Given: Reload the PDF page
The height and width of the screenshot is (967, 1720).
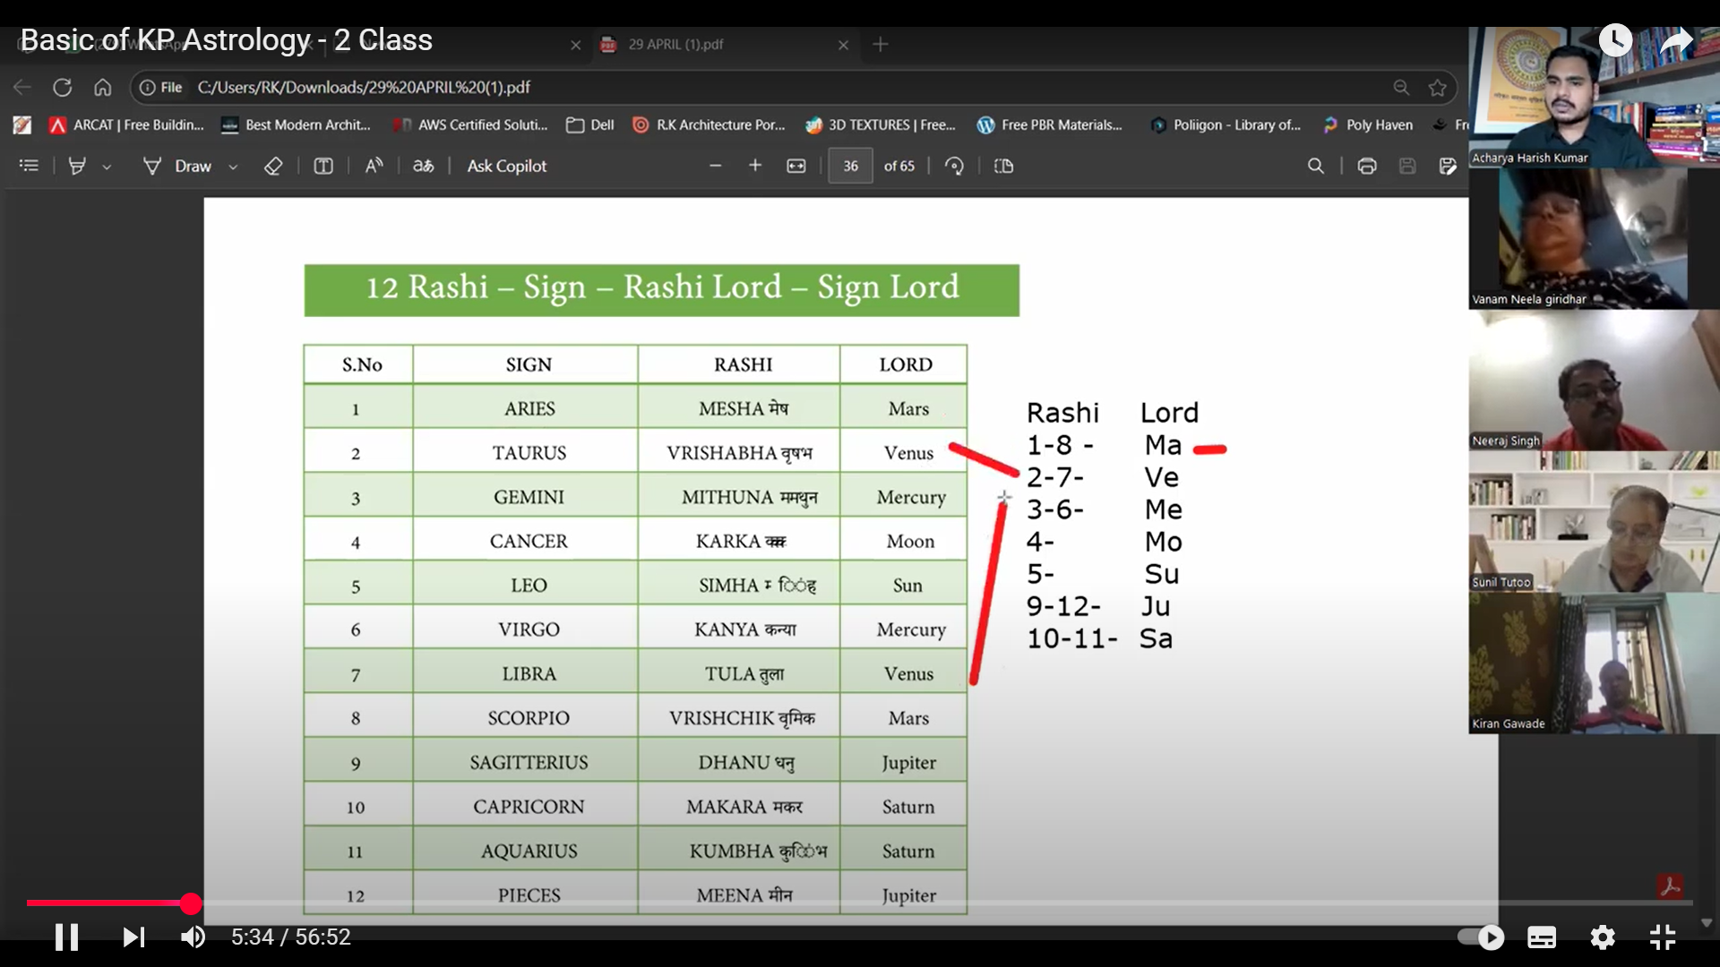Looking at the screenshot, I should click(x=62, y=87).
